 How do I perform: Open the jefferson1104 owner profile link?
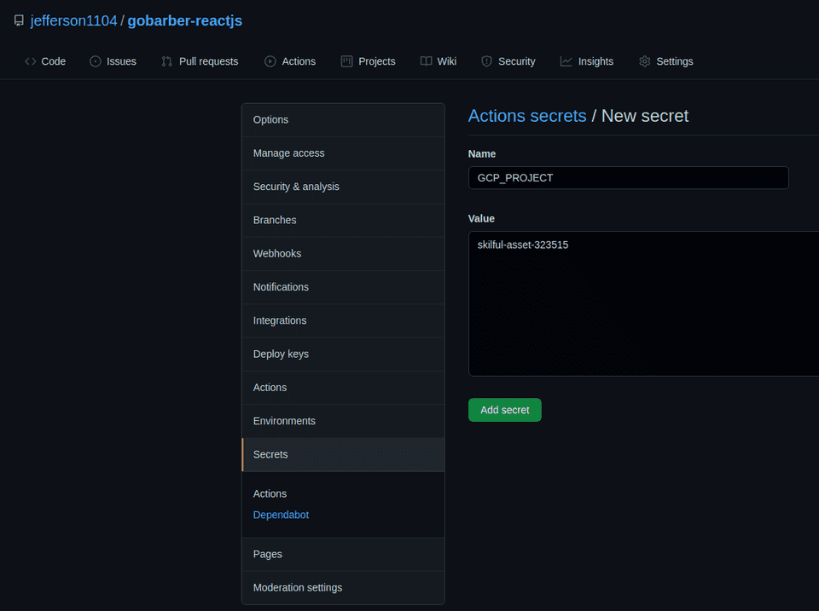73,20
